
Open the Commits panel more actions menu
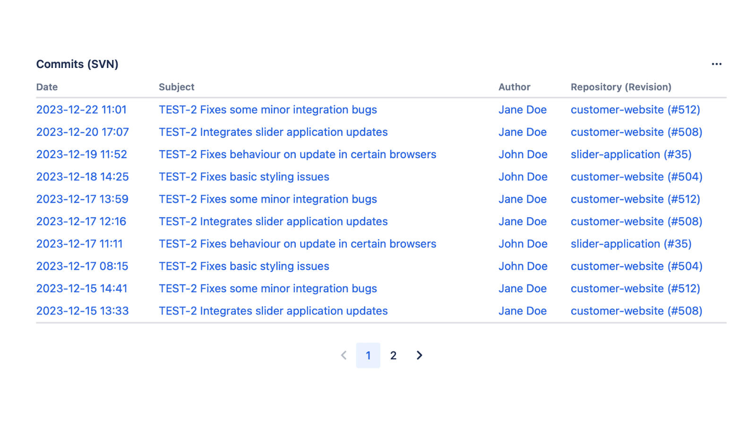tap(716, 64)
